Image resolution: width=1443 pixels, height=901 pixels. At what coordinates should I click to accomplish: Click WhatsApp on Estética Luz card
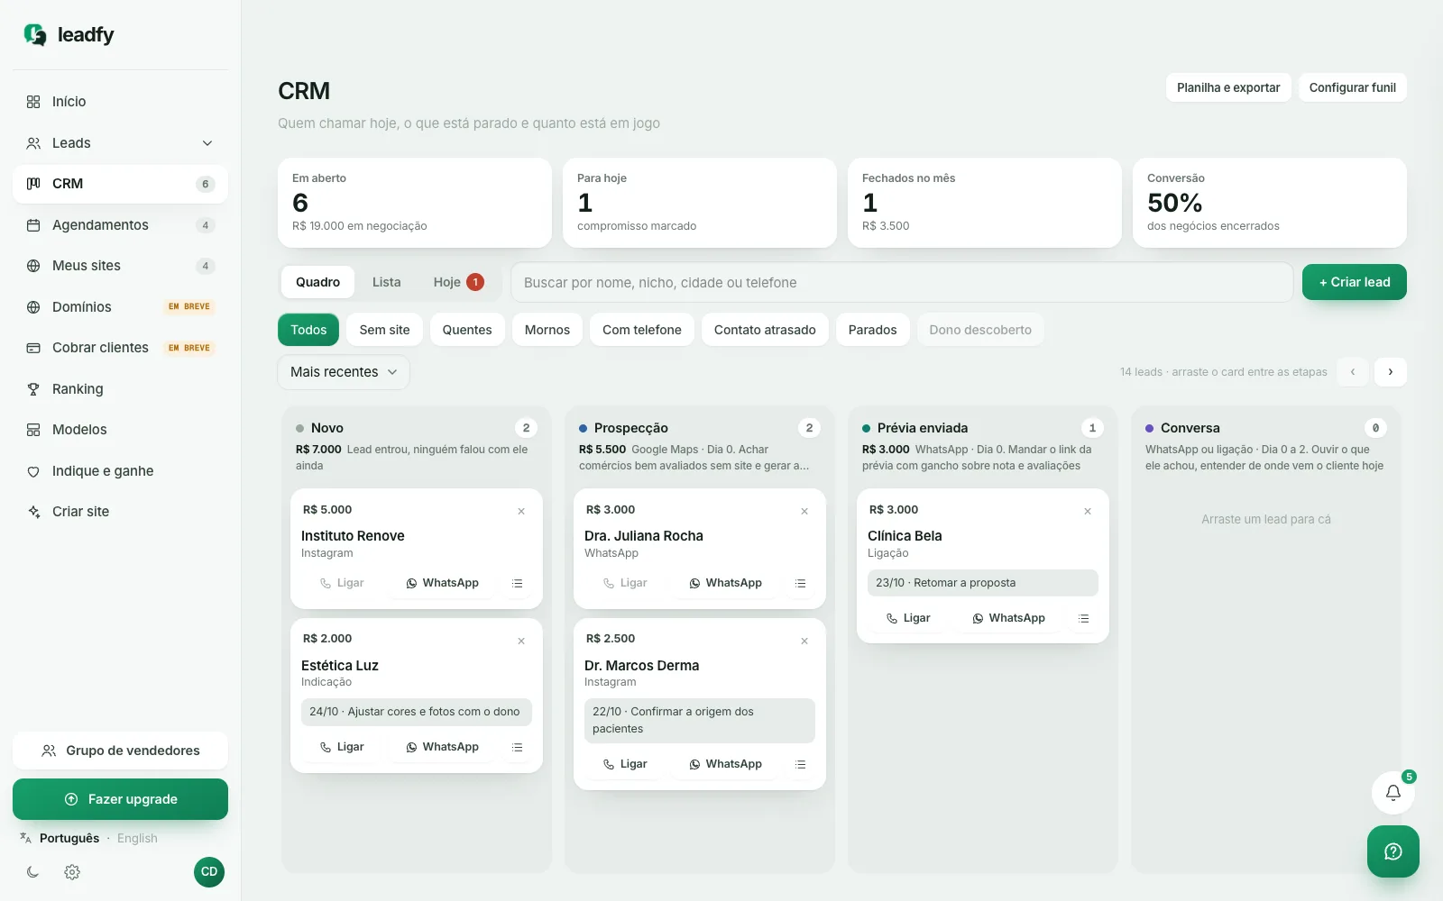click(x=442, y=747)
